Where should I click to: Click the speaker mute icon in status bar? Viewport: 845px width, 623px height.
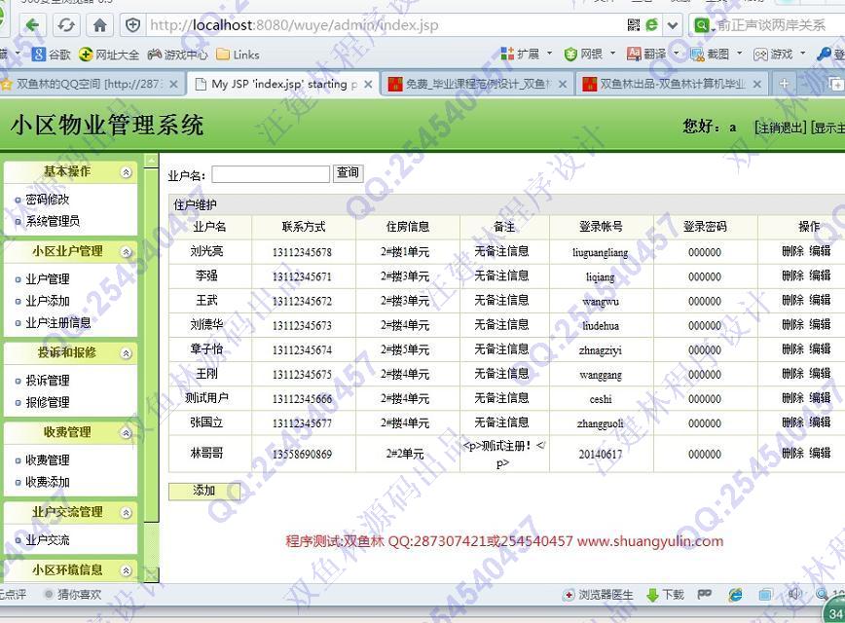(x=794, y=595)
